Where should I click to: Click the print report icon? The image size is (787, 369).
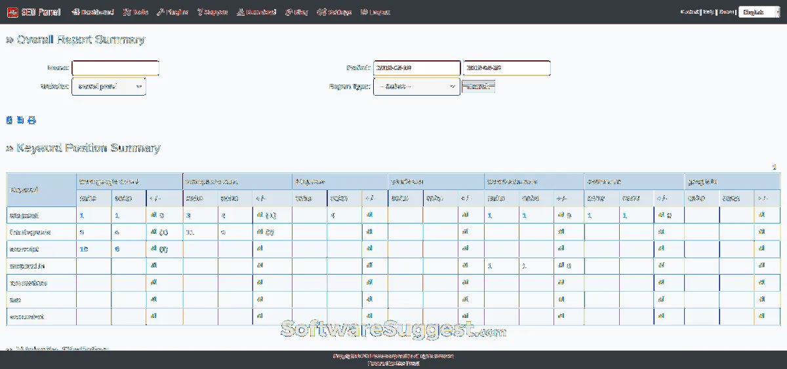tap(31, 120)
